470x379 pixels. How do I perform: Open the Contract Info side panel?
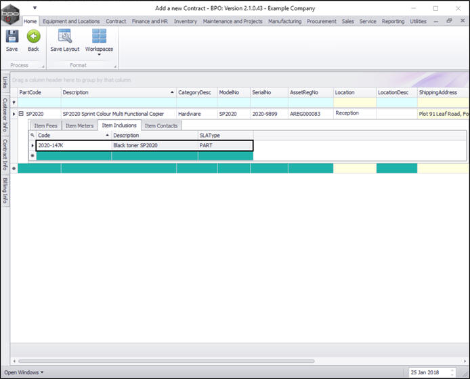[x=5, y=154]
